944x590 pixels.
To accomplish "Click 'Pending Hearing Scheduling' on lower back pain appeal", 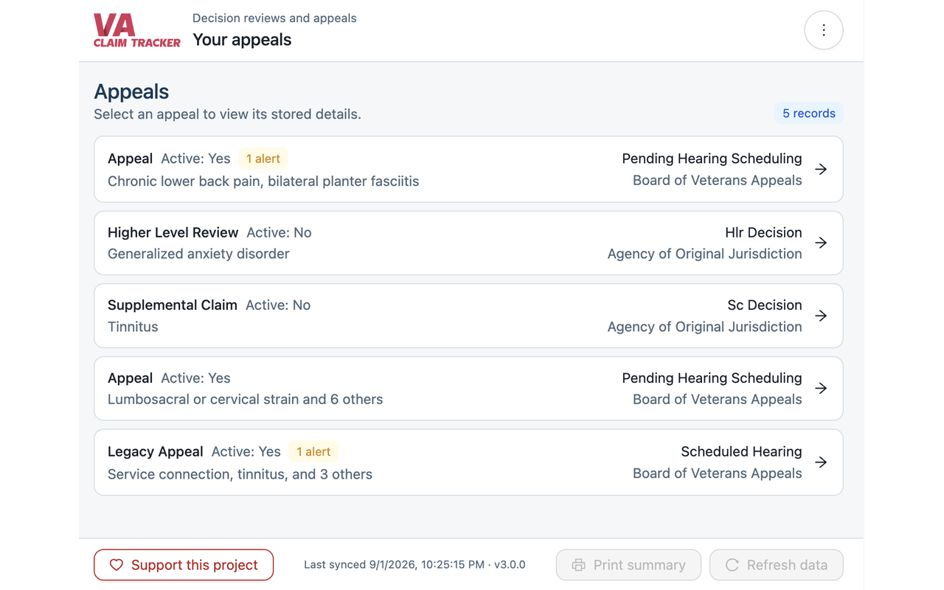I will click(712, 159).
